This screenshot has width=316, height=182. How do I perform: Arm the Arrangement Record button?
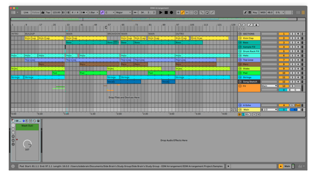tap(171, 13)
